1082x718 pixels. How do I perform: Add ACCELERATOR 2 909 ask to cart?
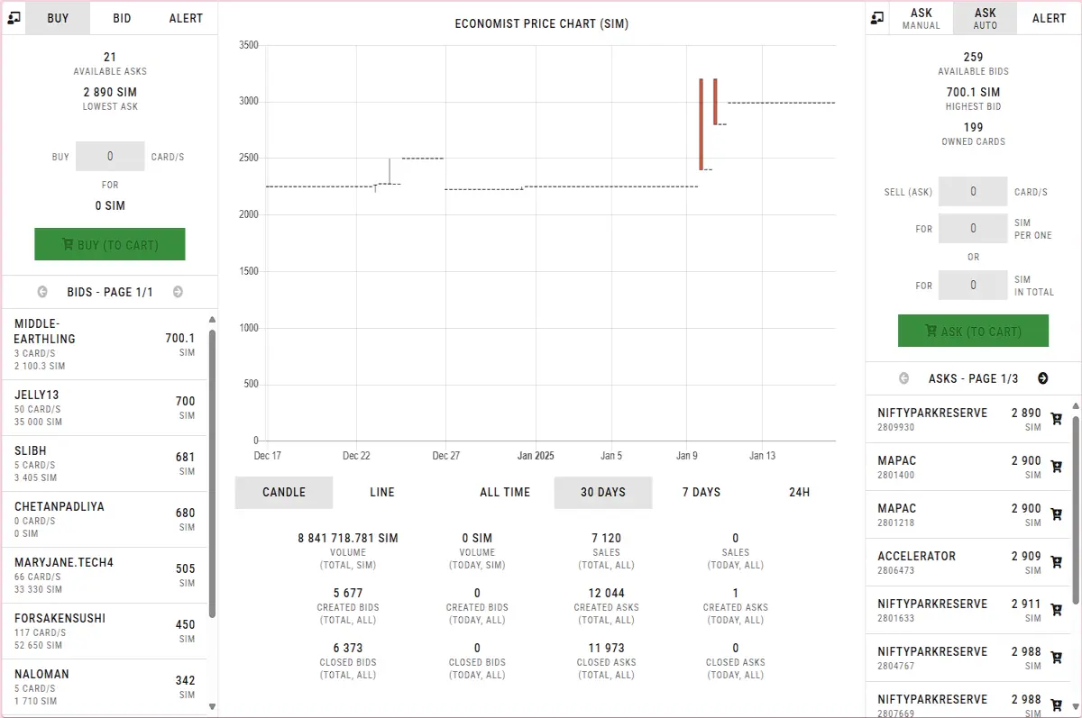click(1057, 562)
